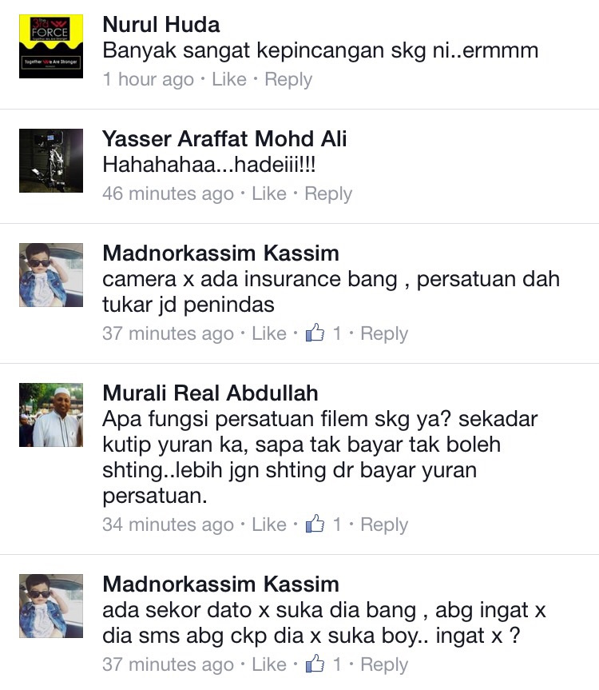Open the Nurul Huda name link
The height and width of the screenshot is (690, 599).
[x=161, y=25]
